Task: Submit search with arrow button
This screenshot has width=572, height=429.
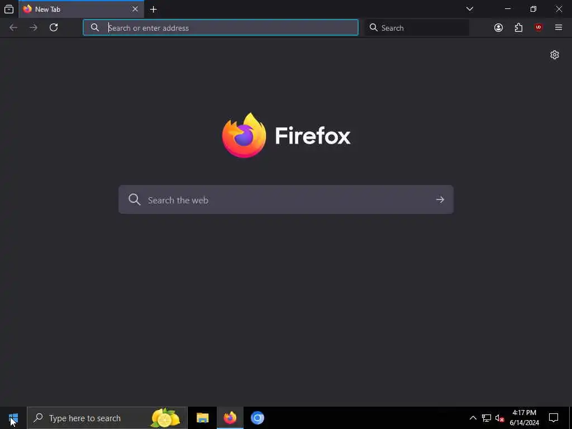Action: (x=440, y=199)
